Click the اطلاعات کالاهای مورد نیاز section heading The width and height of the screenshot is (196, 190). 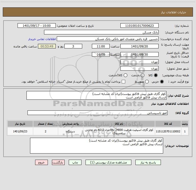[x=170, y=104]
